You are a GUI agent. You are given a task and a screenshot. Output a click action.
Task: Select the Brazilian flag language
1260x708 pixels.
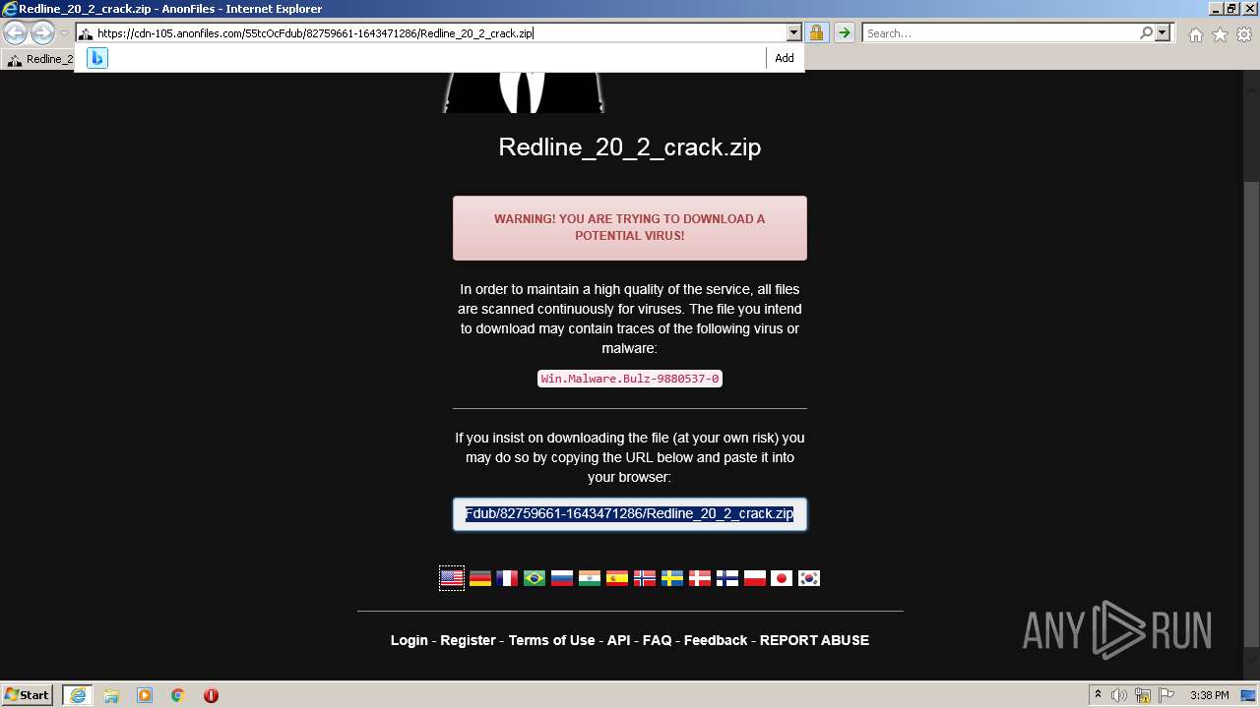(535, 578)
